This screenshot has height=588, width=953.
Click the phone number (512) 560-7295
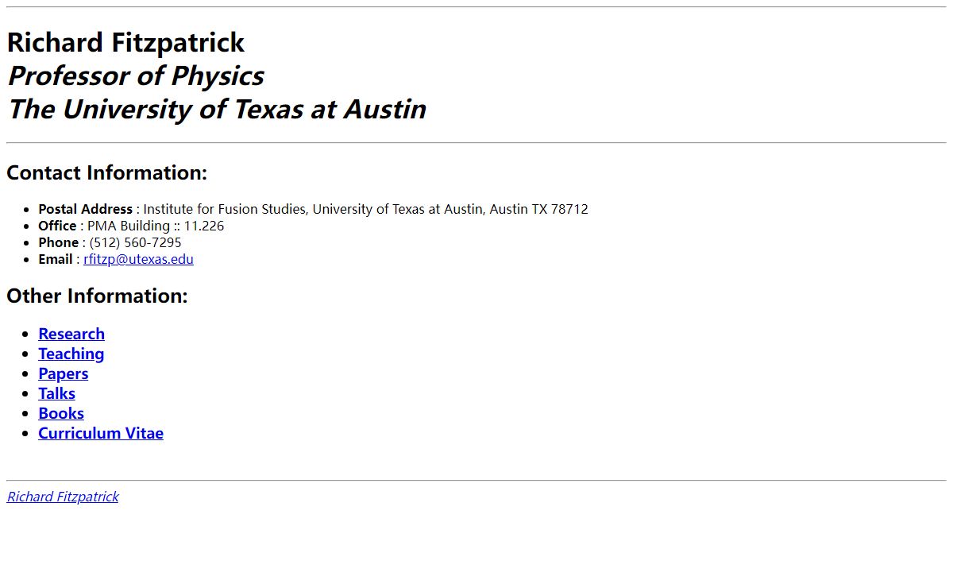[x=135, y=242]
